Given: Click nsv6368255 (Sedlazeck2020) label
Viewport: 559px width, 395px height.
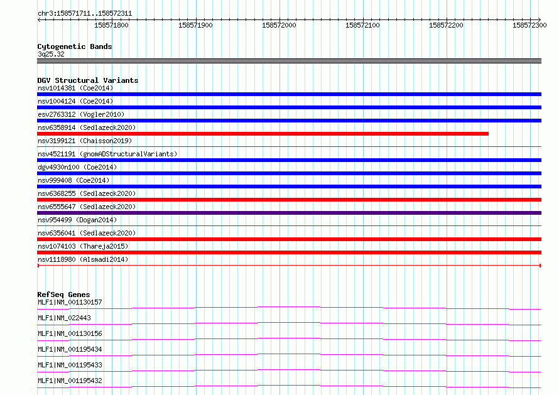Looking at the screenshot, I should pos(87,193).
